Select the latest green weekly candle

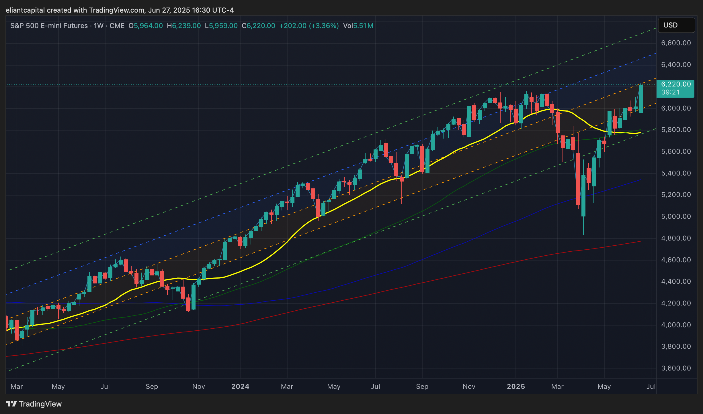[641, 99]
